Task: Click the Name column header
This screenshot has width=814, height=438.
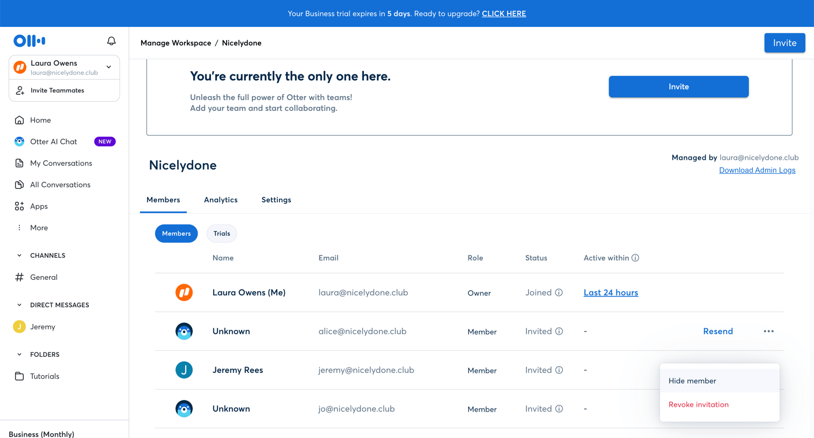Action: pos(223,258)
